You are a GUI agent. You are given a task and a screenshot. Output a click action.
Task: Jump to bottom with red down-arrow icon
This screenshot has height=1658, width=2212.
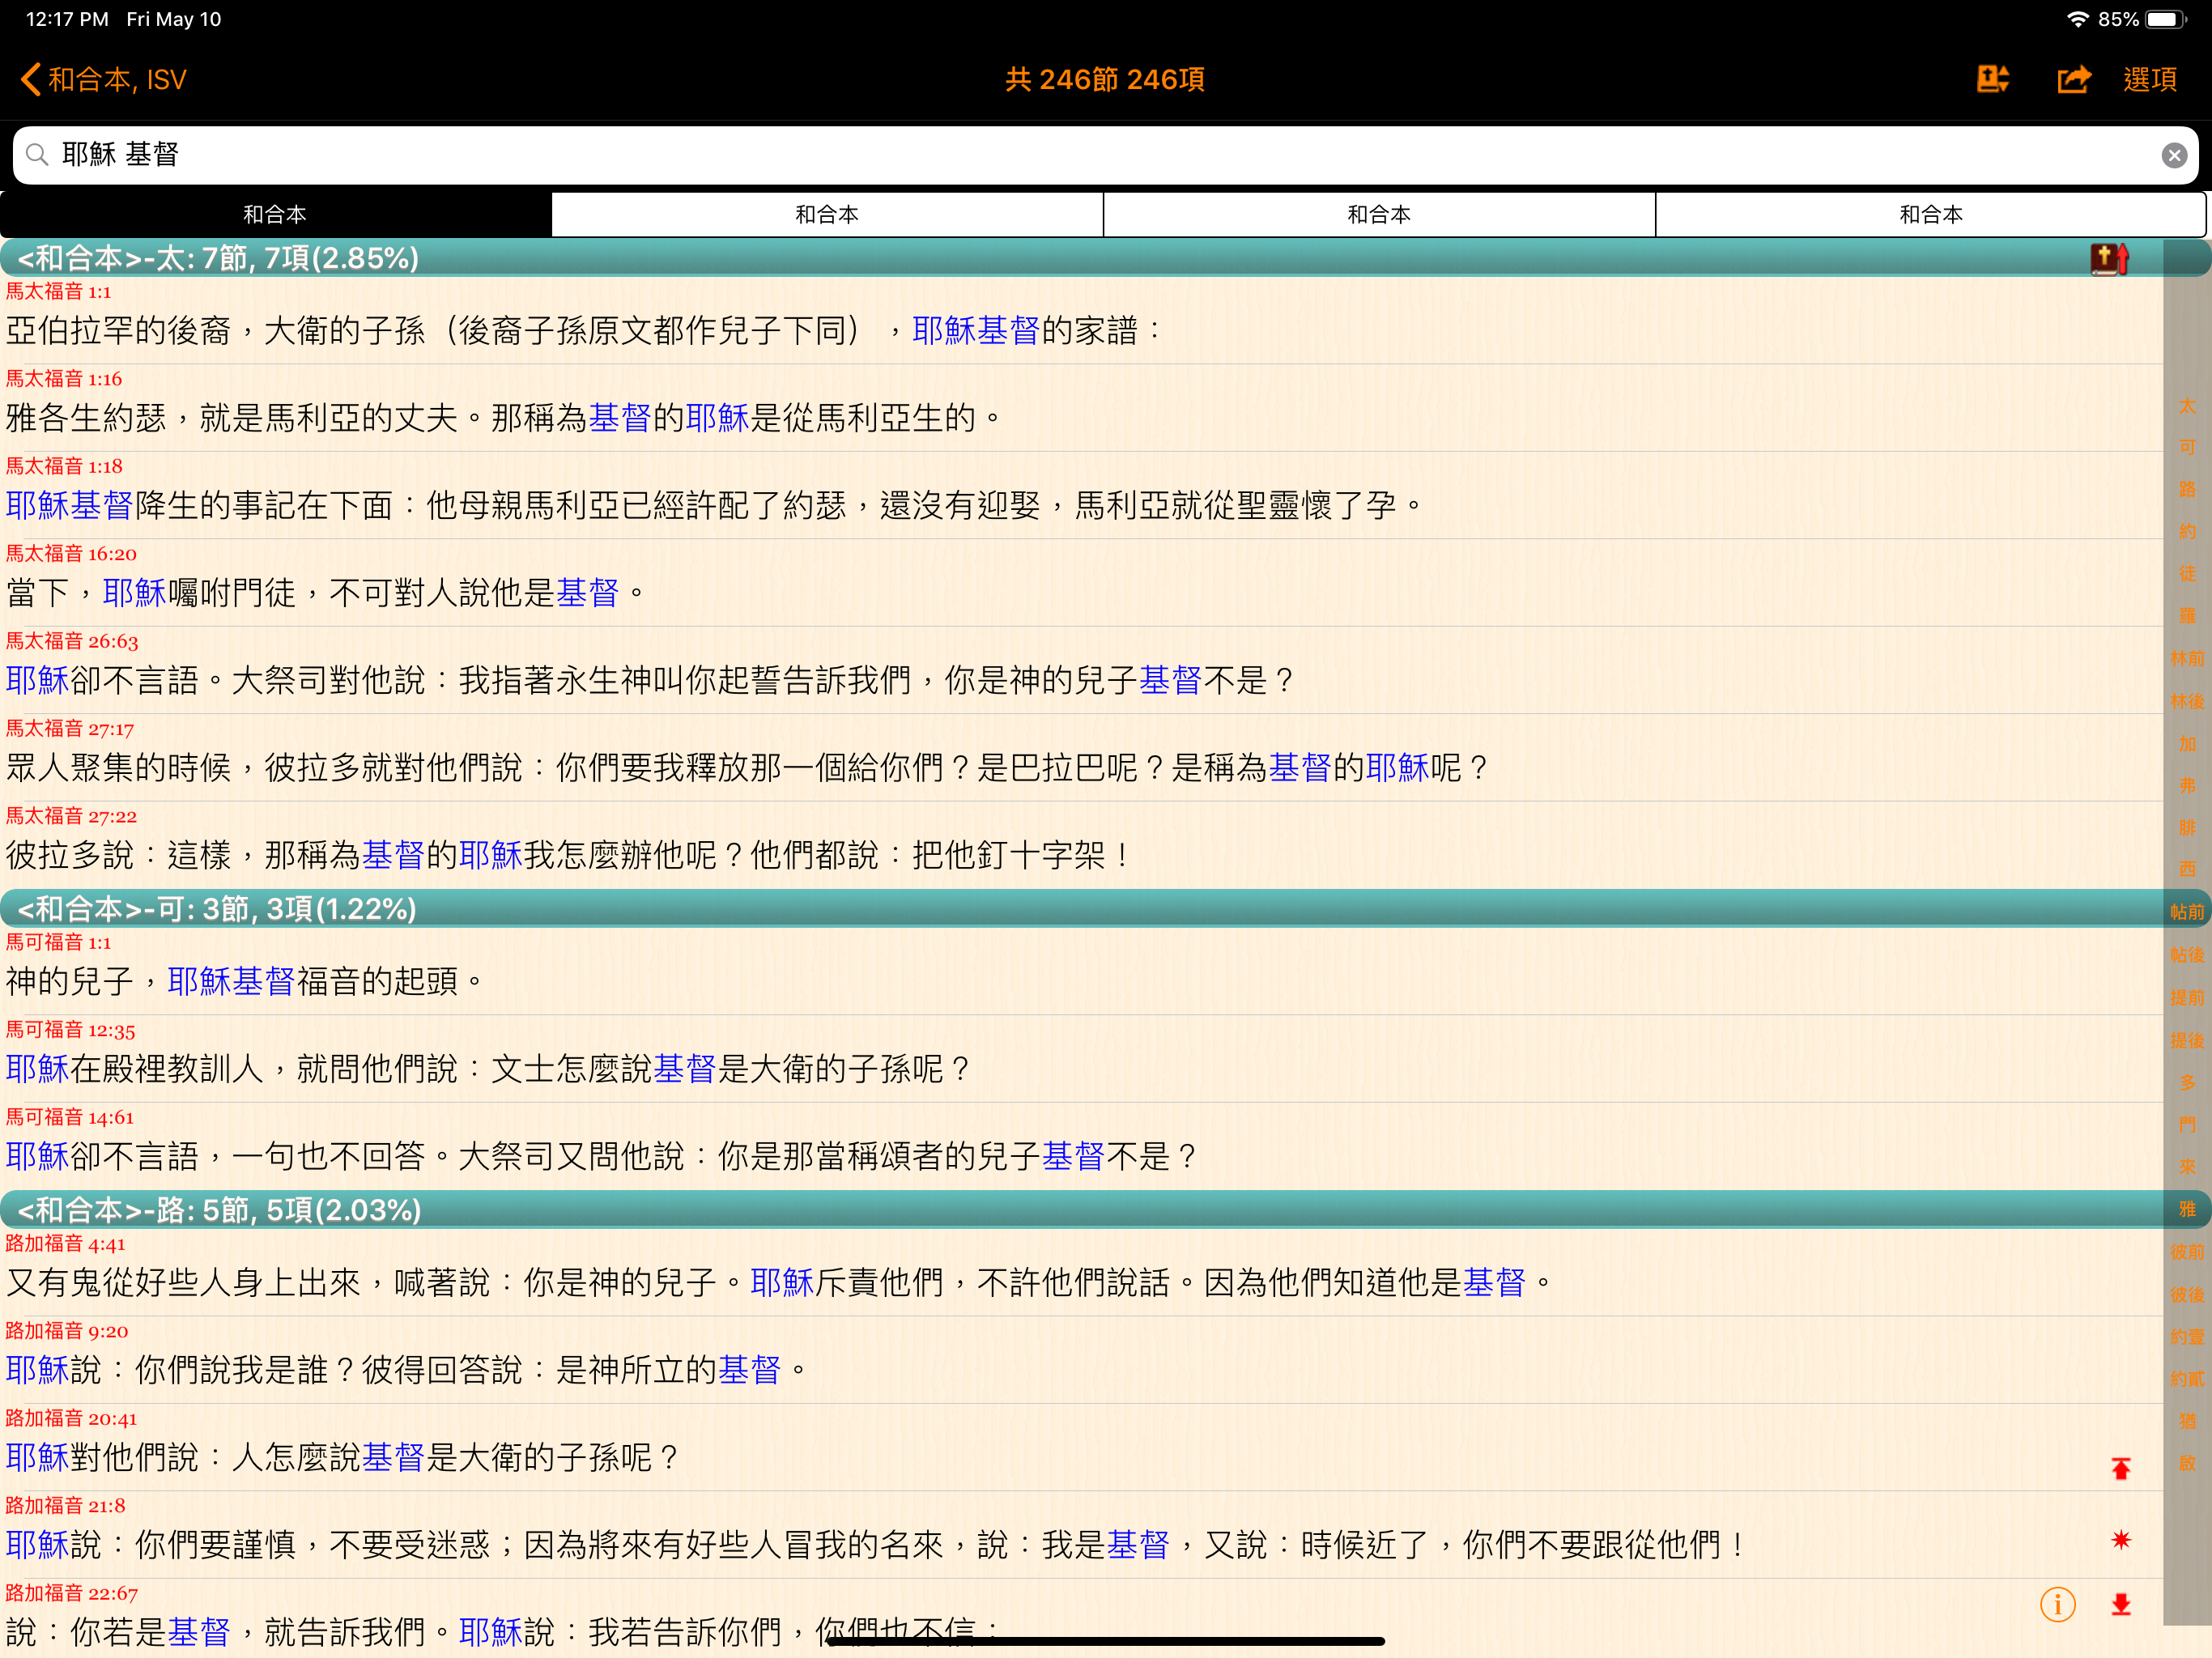pos(2120,1605)
